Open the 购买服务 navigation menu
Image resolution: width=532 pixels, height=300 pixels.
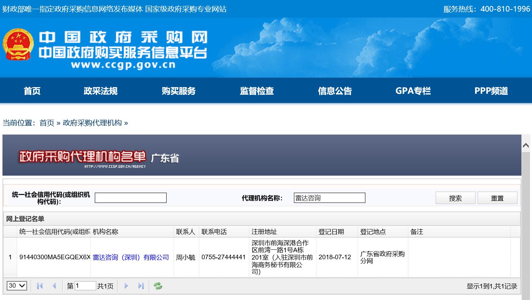pos(178,91)
